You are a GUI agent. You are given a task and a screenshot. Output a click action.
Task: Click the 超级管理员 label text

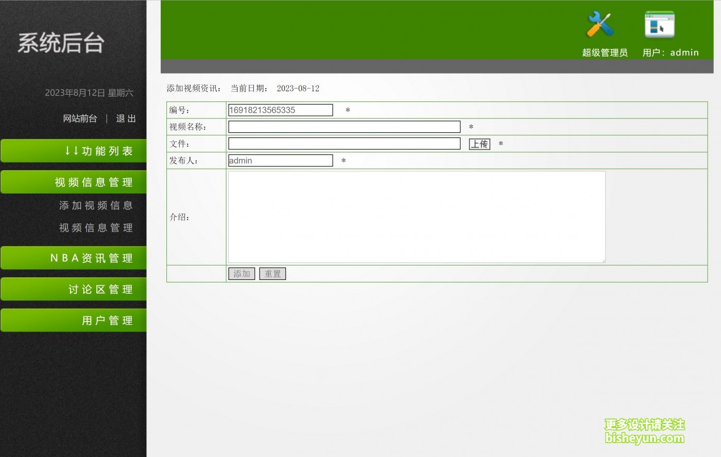605,52
